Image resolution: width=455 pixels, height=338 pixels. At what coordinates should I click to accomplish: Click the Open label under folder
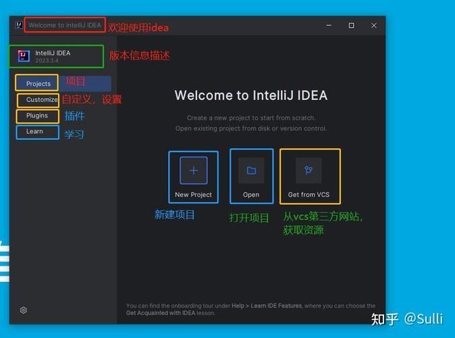(x=251, y=195)
